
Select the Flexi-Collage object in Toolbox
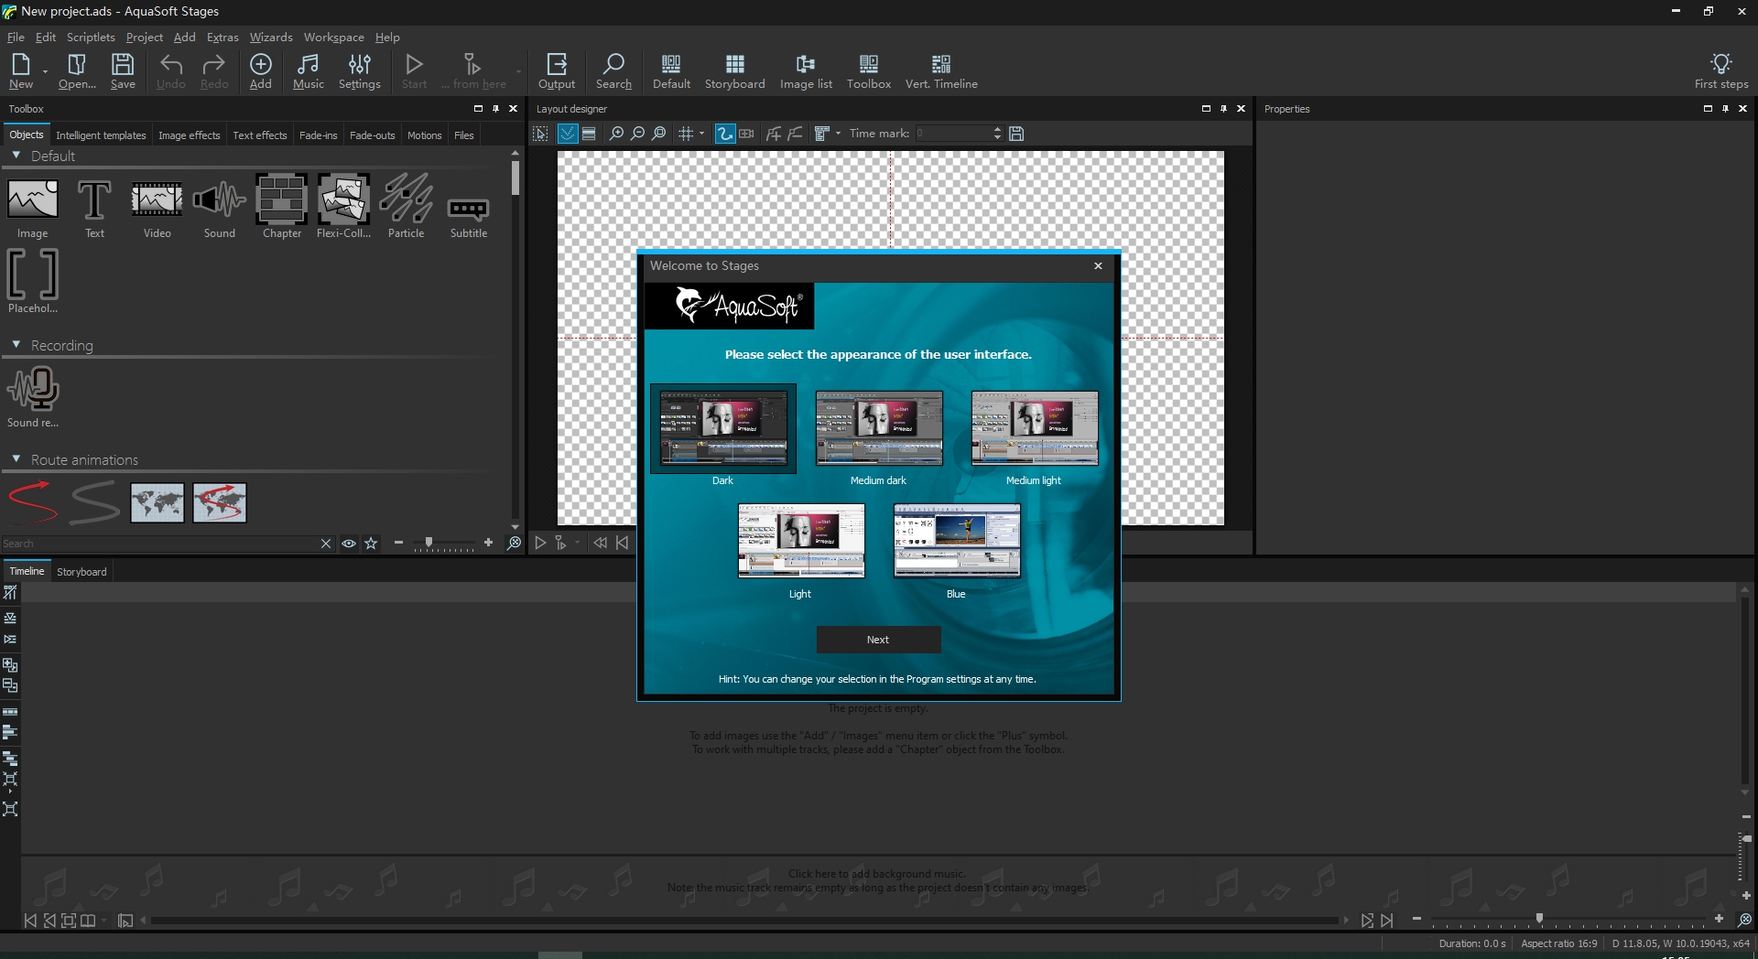pos(343,209)
